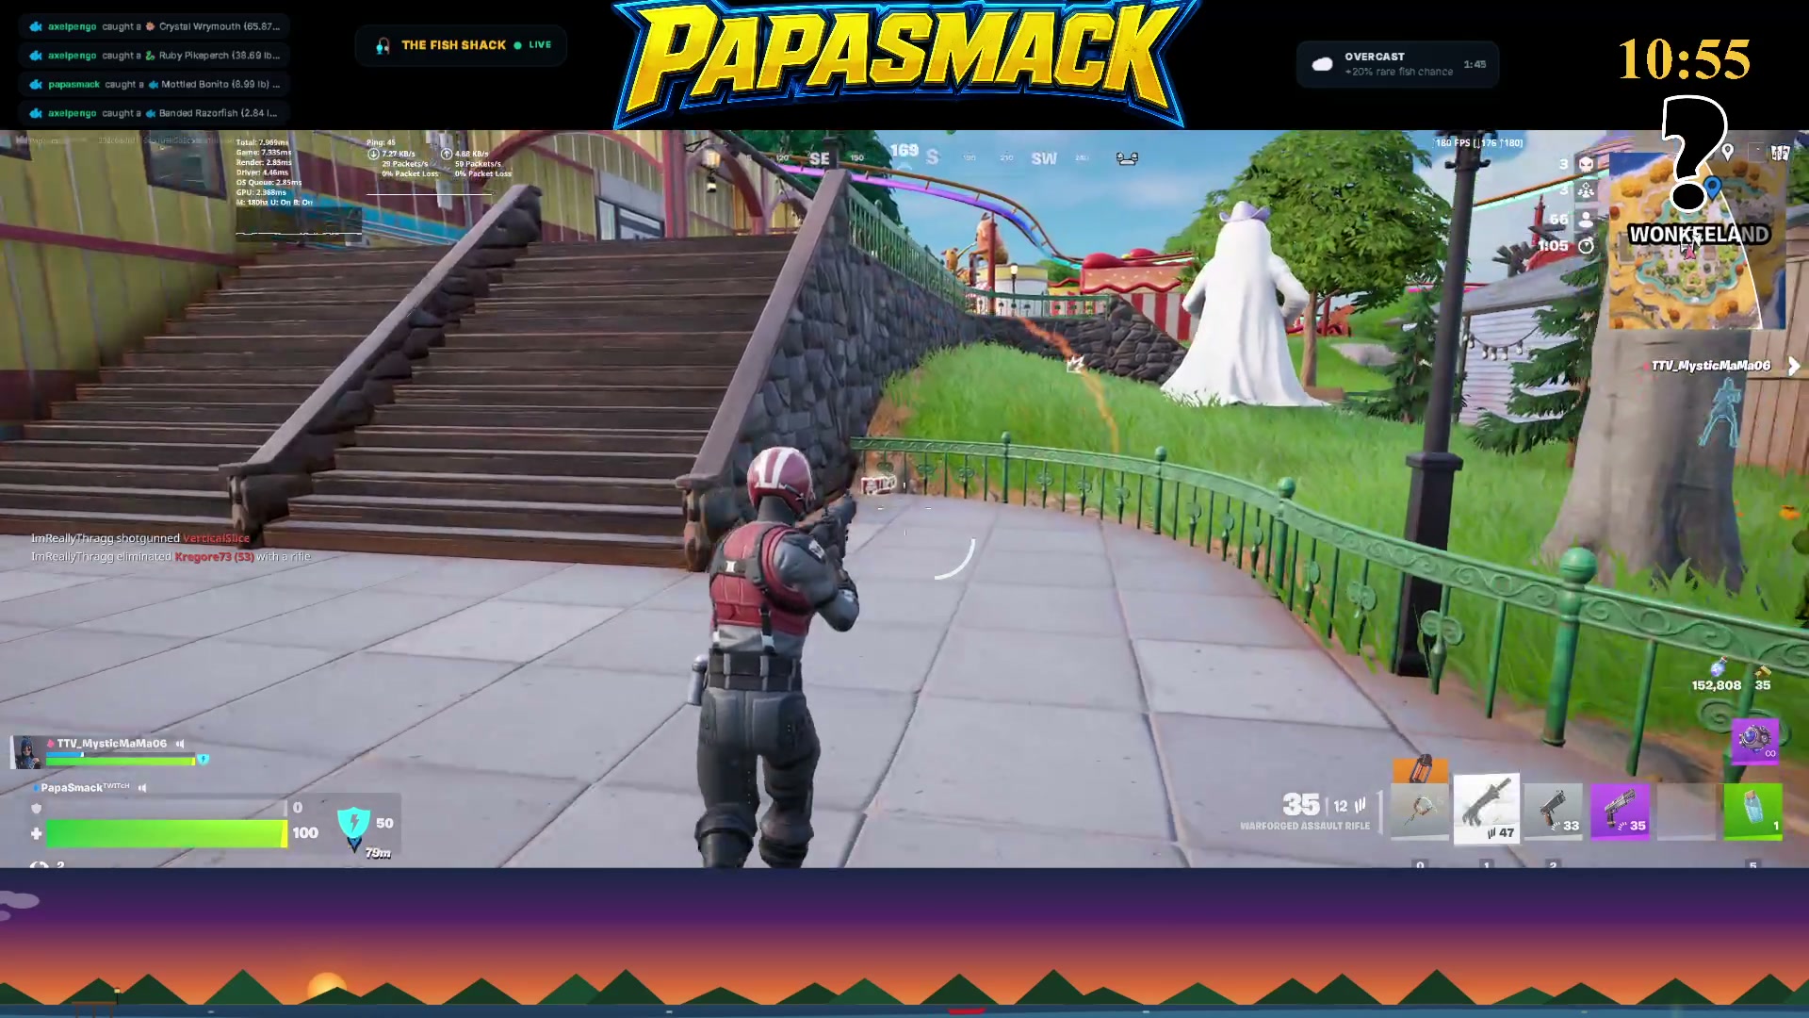Click the purple flask currency icon
The image size is (1809, 1018).
(x=1719, y=667)
